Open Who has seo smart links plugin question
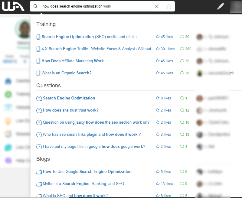The width and height of the screenshot is (242, 198). pyautogui.click(x=92, y=134)
